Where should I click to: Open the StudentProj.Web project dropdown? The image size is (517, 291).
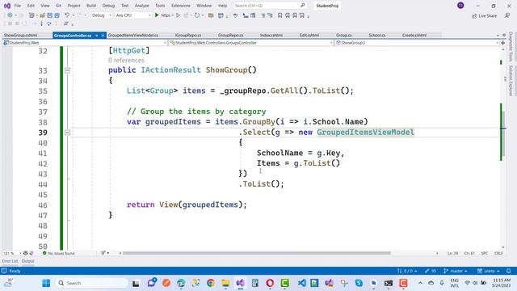tap(85, 43)
